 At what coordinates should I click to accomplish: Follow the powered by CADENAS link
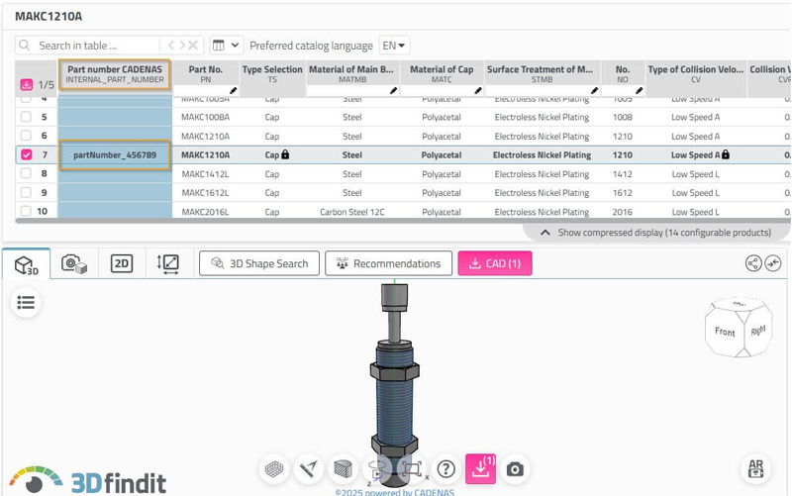[394, 492]
